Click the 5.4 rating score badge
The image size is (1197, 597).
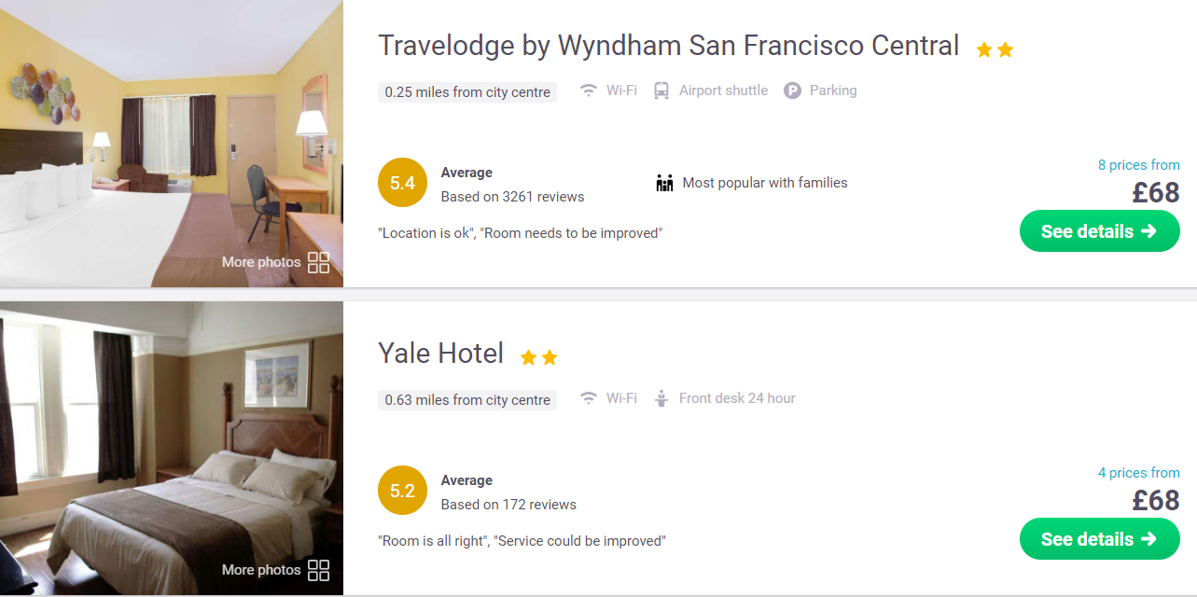coord(402,184)
